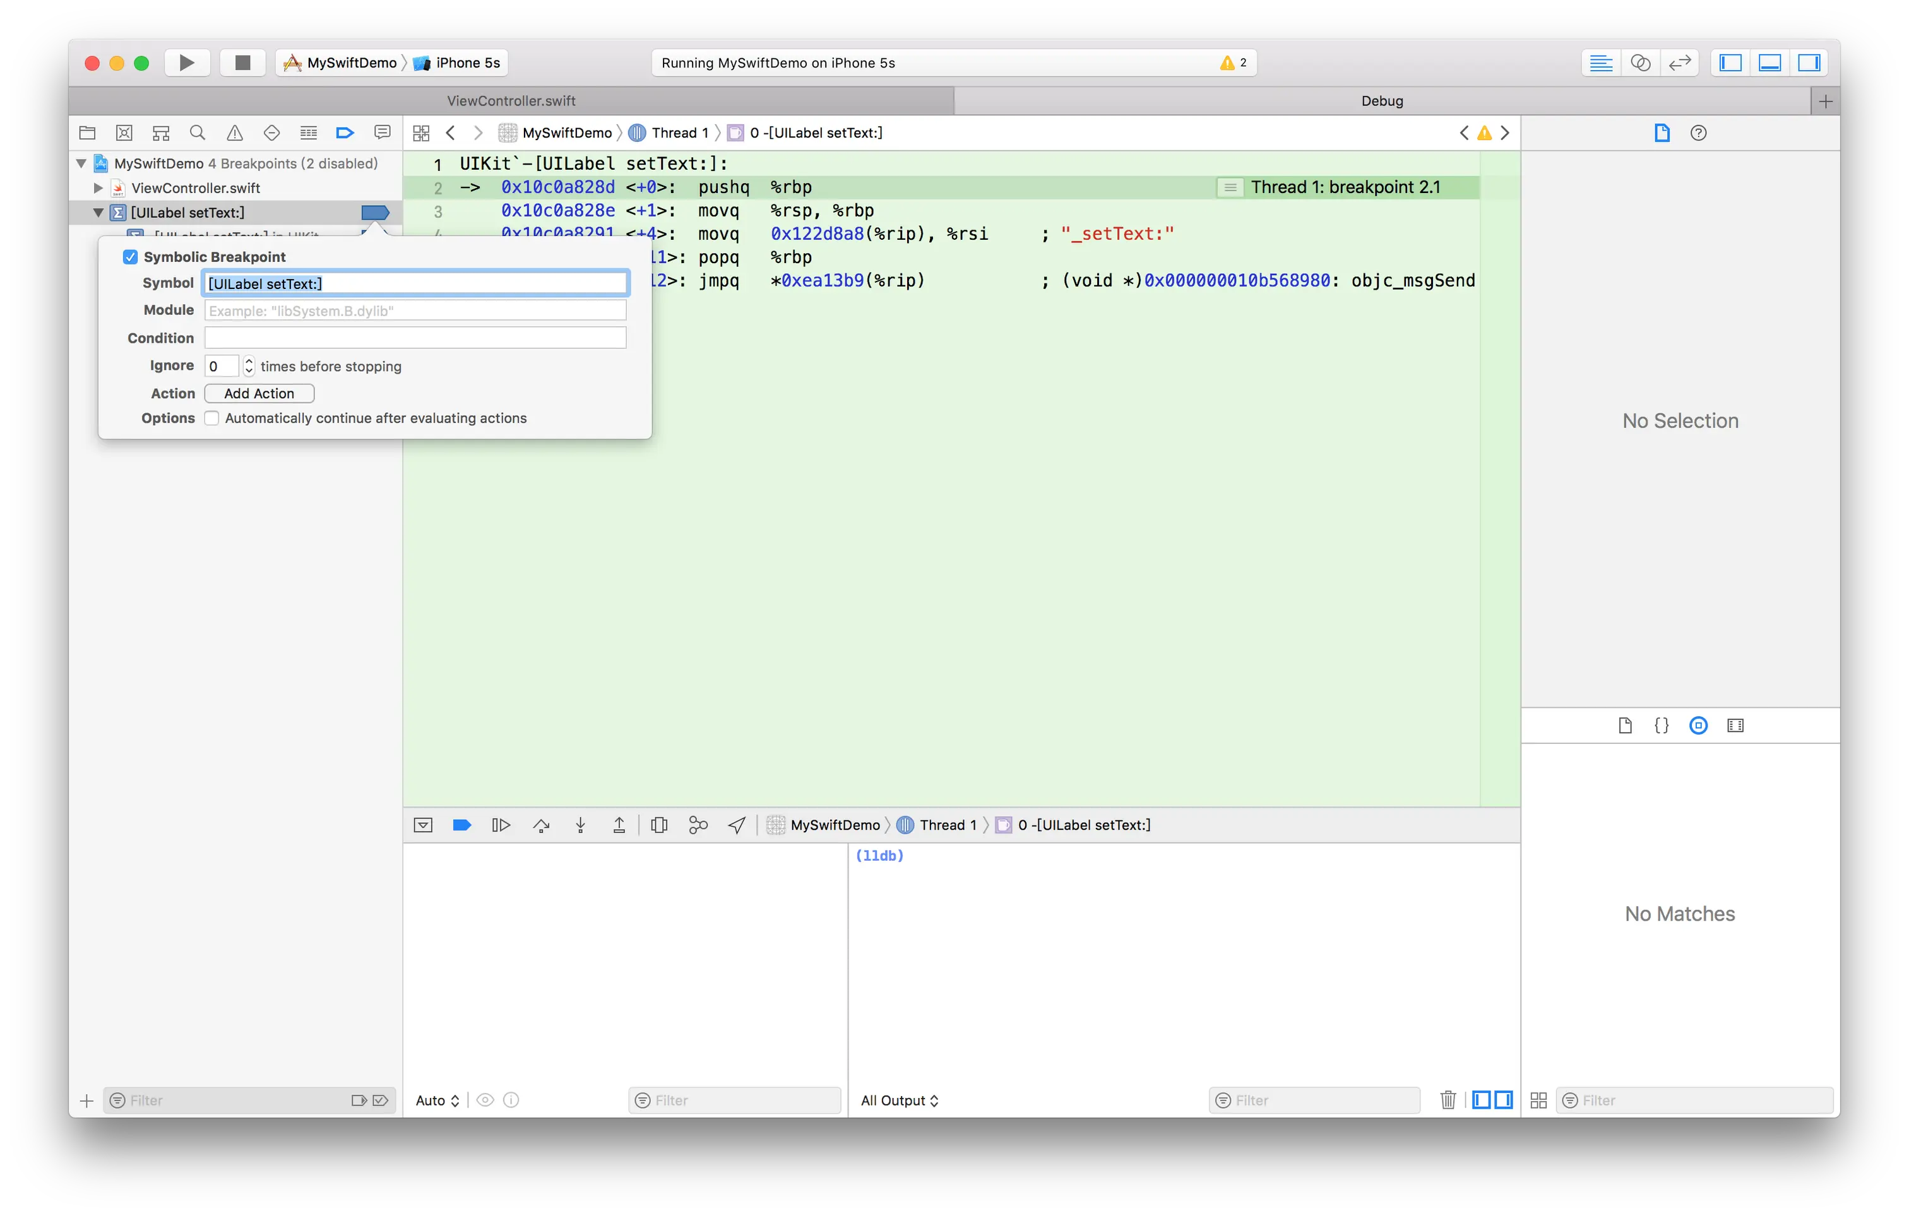Open the Auto variables scope dropdown
Image resolution: width=1909 pixels, height=1216 pixels.
click(x=437, y=1101)
